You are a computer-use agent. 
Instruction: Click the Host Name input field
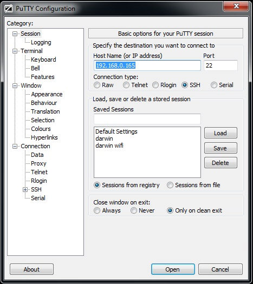[x=147, y=65]
